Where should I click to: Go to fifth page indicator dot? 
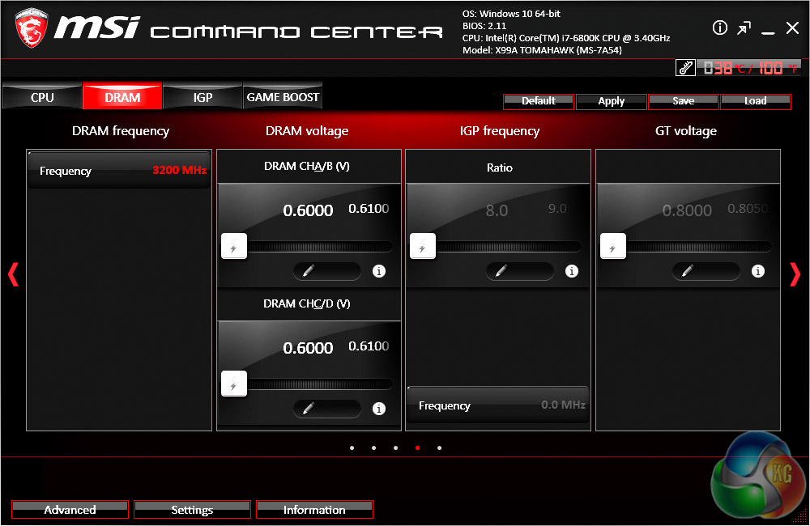439,448
